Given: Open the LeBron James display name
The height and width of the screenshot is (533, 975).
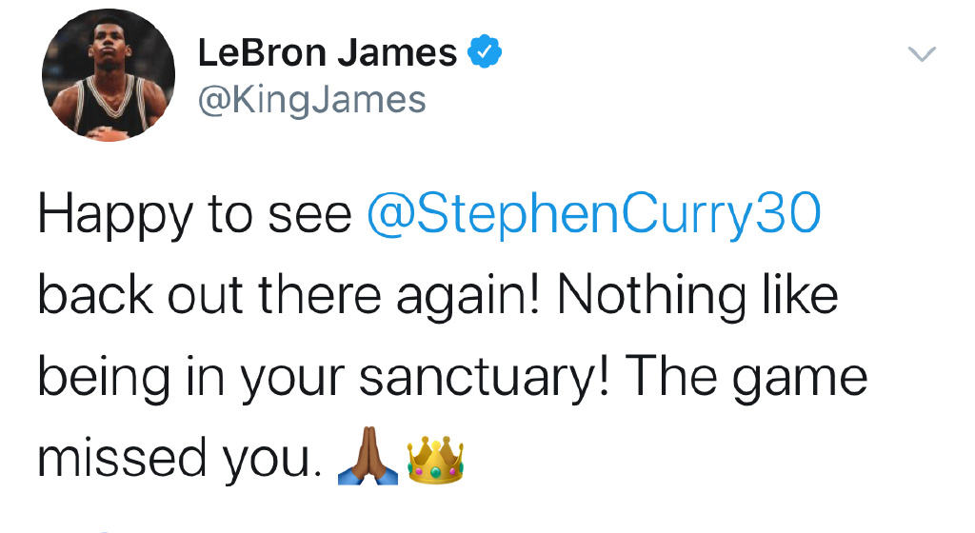Looking at the screenshot, I should pyautogui.click(x=328, y=53).
